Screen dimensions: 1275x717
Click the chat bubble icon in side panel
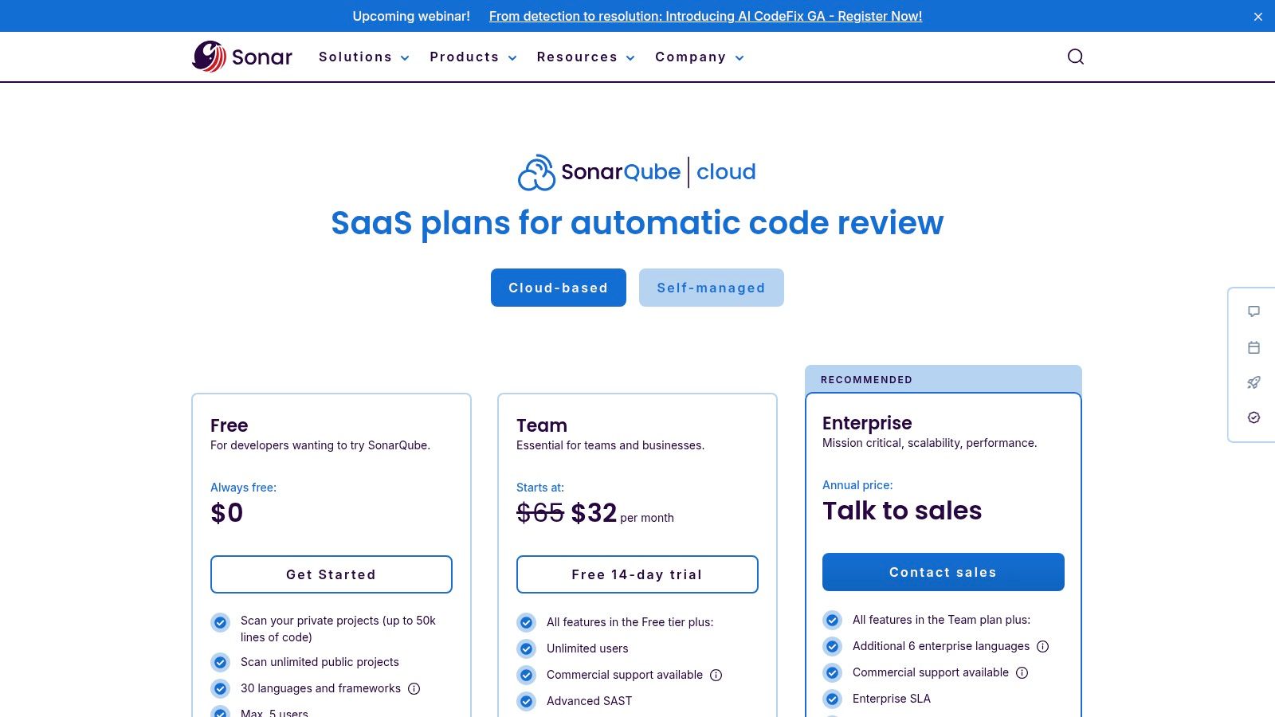[1253, 311]
